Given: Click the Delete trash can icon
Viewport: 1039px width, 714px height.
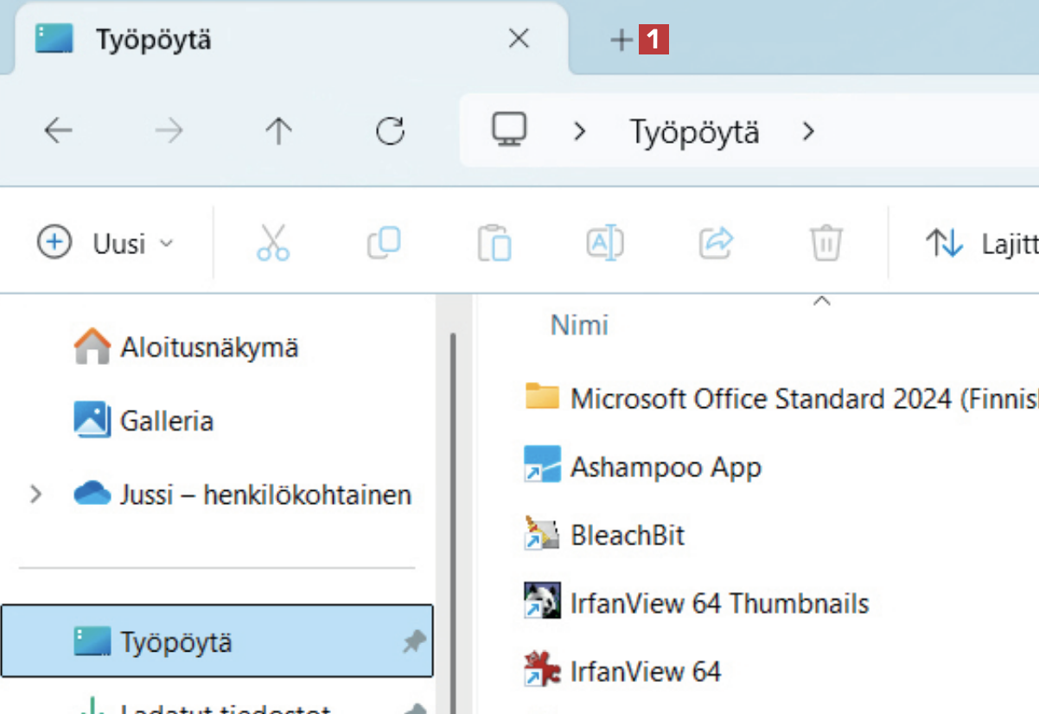Looking at the screenshot, I should (x=825, y=243).
